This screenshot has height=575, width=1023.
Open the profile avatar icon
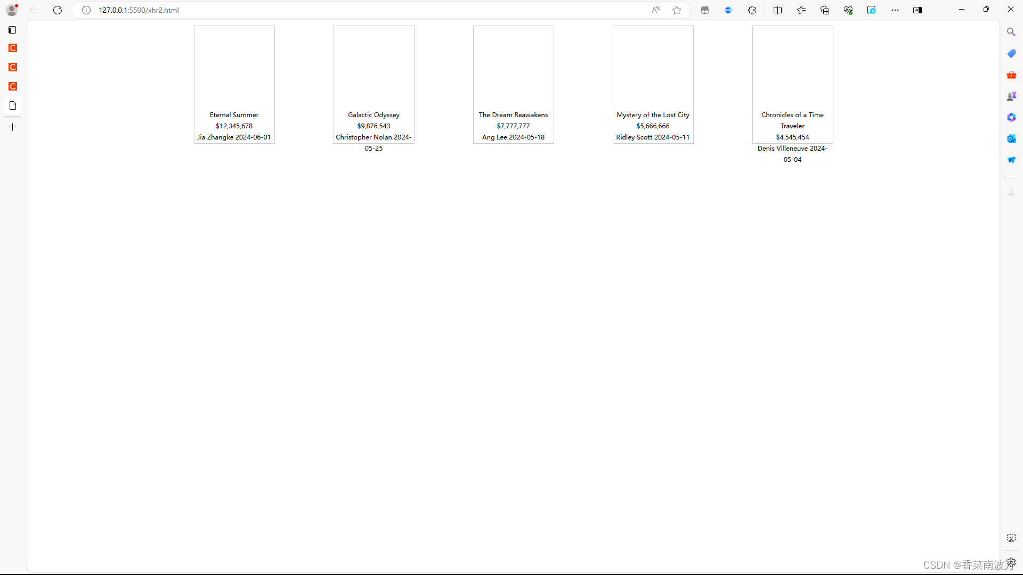pos(12,10)
